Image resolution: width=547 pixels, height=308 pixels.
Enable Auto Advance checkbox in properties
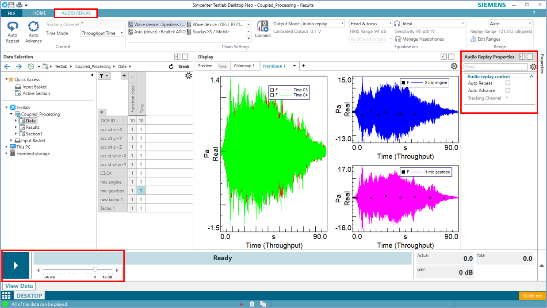tap(508, 90)
